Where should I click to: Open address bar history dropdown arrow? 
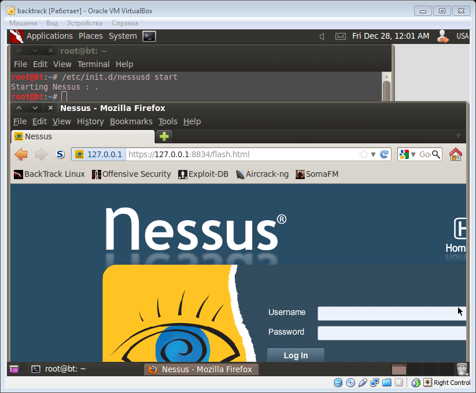(374, 155)
